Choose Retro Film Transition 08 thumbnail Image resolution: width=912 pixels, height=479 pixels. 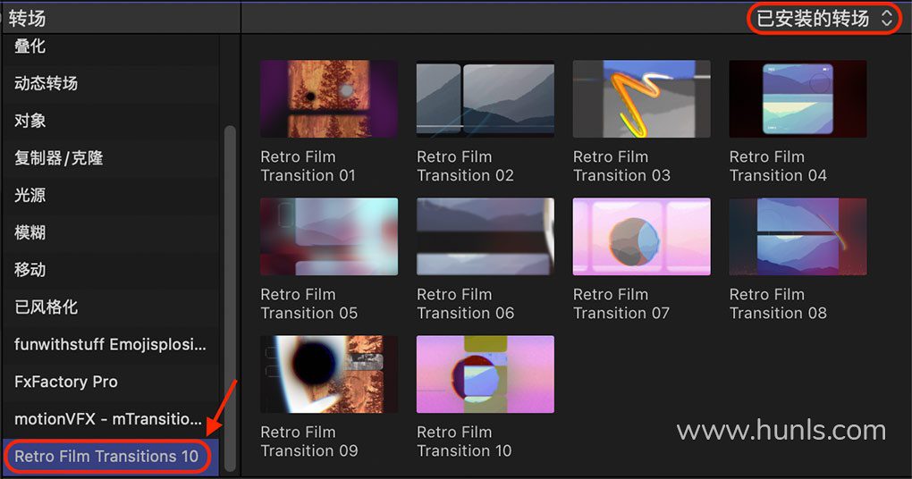tap(798, 236)
